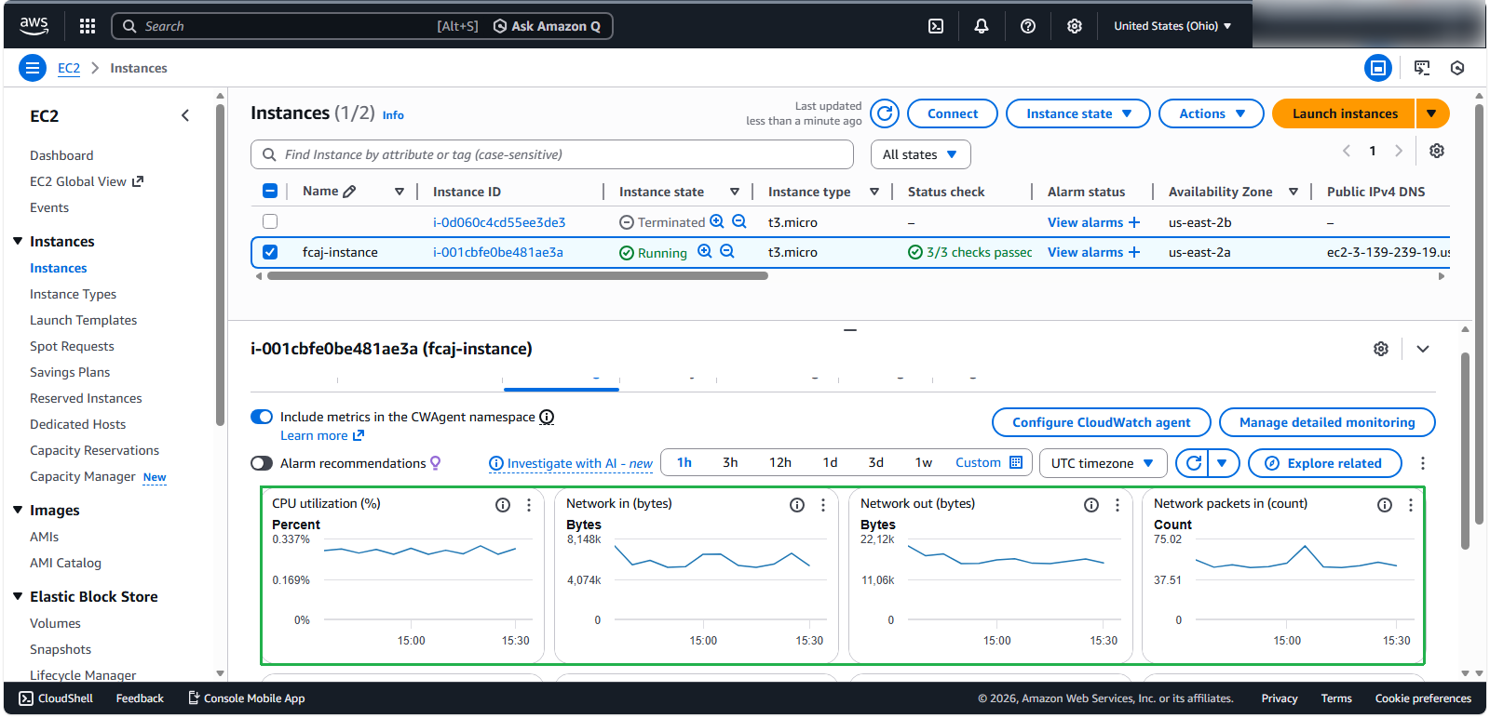The image size is (1490, 718).
Task: Refresh the monitoring charts
Action: [1192, 463]
